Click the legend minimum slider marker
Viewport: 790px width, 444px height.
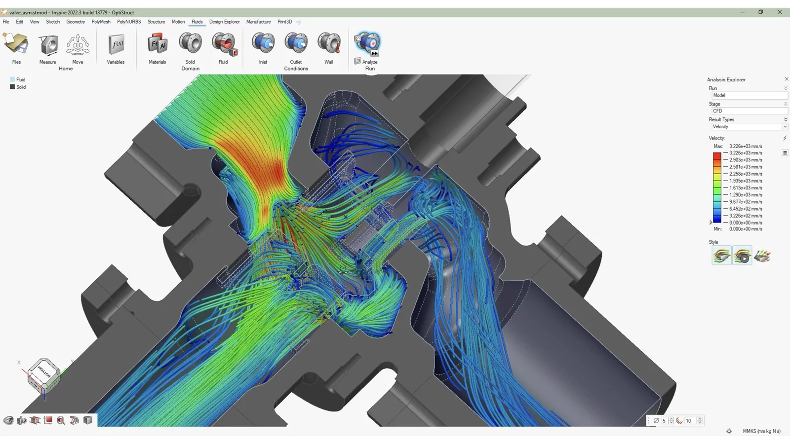point(711,222)
